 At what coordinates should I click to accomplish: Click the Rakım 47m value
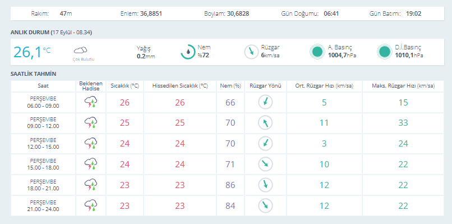click(66, 13)
